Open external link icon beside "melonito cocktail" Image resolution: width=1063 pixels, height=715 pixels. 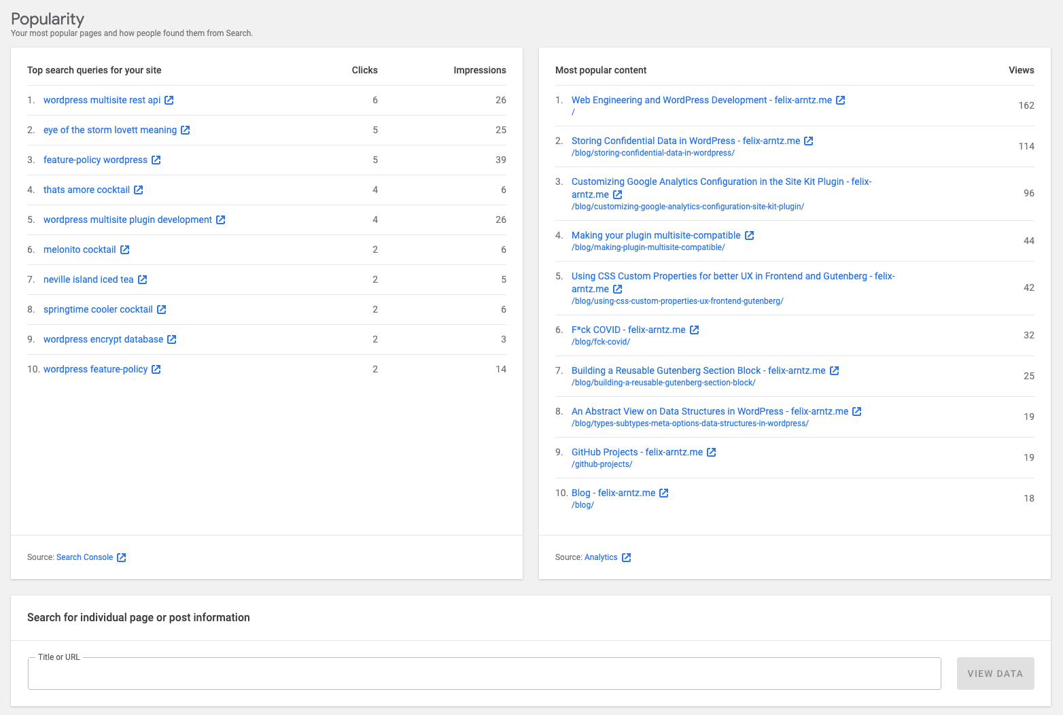[x=125, y=249]
